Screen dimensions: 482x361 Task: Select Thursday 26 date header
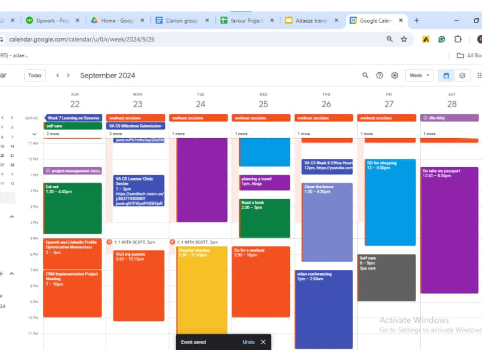326,104
